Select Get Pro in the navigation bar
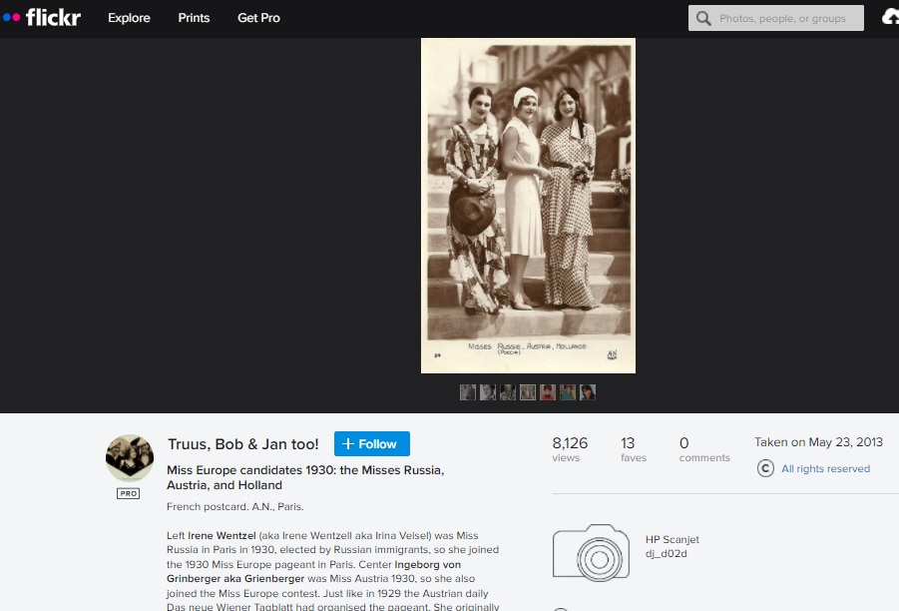 tap(258, 18)
